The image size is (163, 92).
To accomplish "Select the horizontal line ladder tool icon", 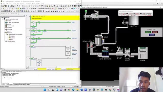I will (x=39, y=8).
